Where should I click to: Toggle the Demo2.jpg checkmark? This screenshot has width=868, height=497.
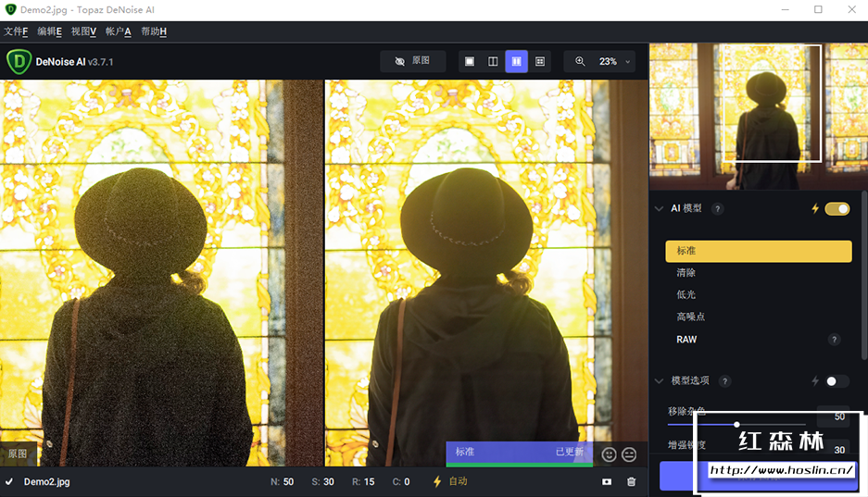point(9,481)
